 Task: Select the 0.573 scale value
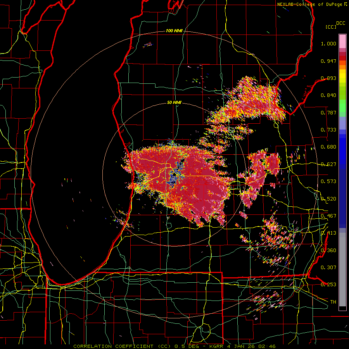coord(328,181)
